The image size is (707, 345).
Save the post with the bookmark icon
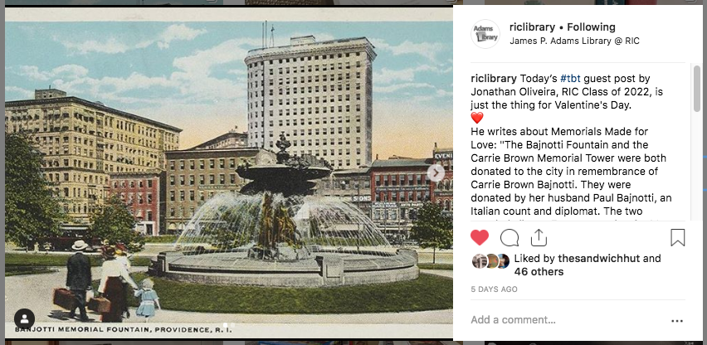(x=677, y=237)
